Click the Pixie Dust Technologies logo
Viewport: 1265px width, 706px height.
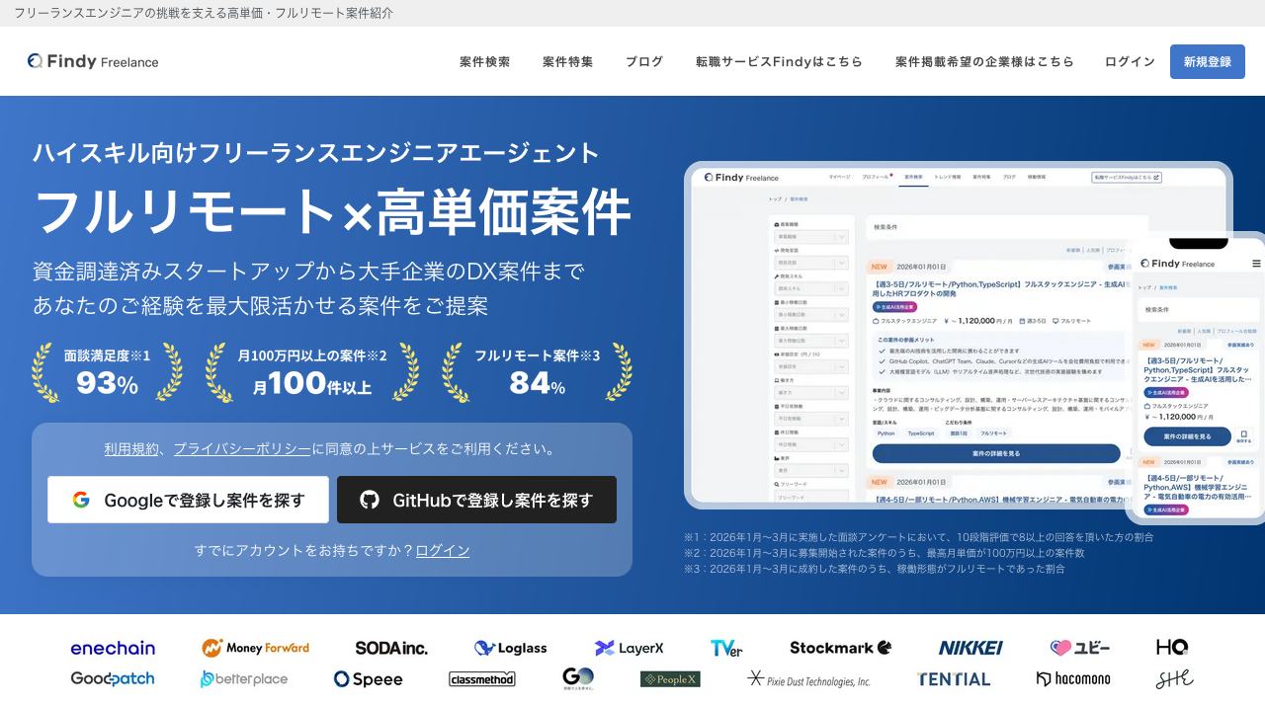tap(808, 678)
